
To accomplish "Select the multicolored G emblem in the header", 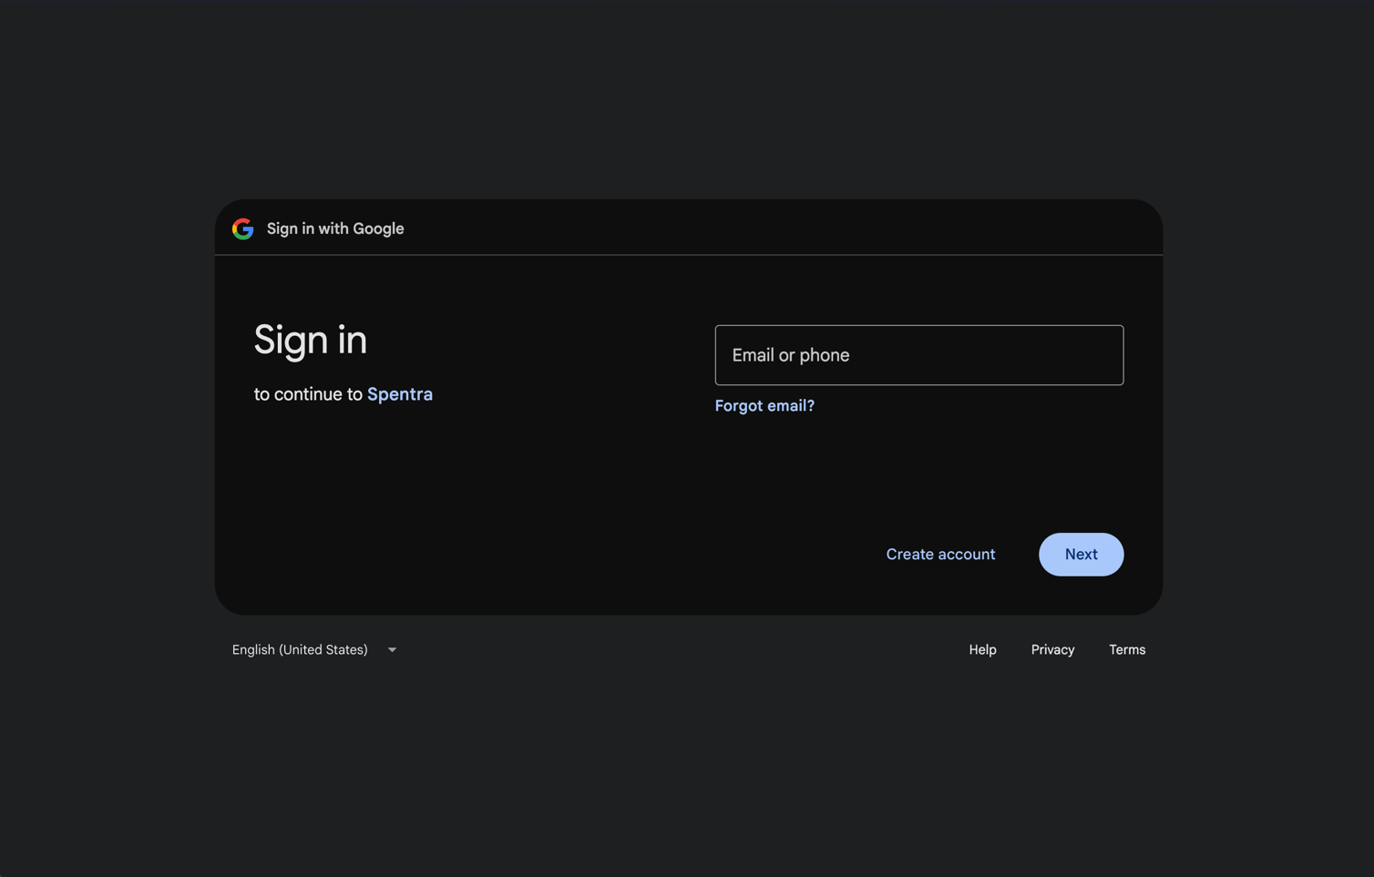I will click(242, 229).
